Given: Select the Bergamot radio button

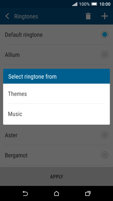Looking at the screenshot, I should point(105,155).
